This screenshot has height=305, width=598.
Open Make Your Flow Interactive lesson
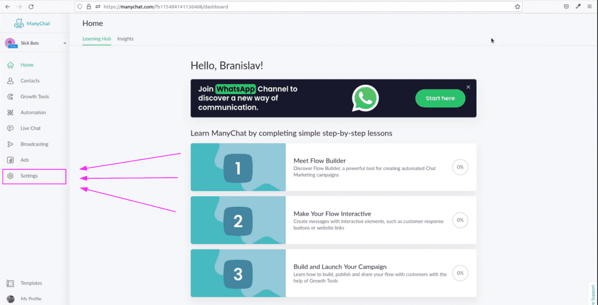[333, 220]
